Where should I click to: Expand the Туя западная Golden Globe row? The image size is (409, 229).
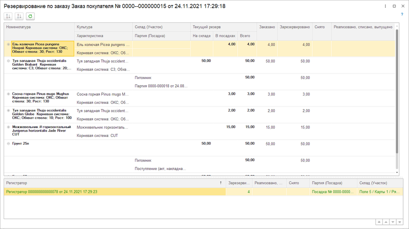coord(8,110)
